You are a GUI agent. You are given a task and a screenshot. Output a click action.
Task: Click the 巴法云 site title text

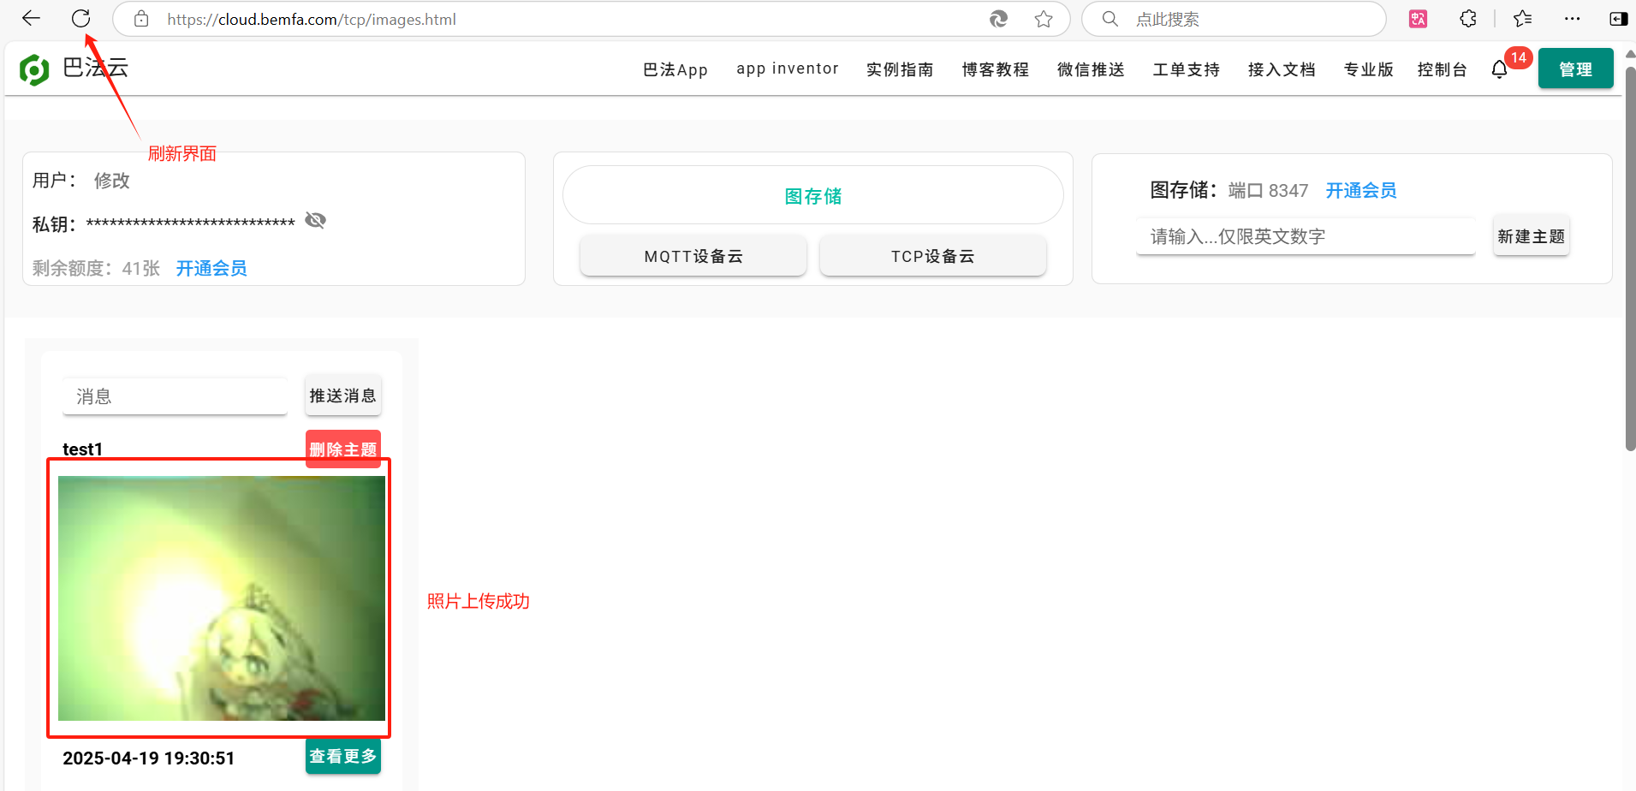click(x=96, y=68)
